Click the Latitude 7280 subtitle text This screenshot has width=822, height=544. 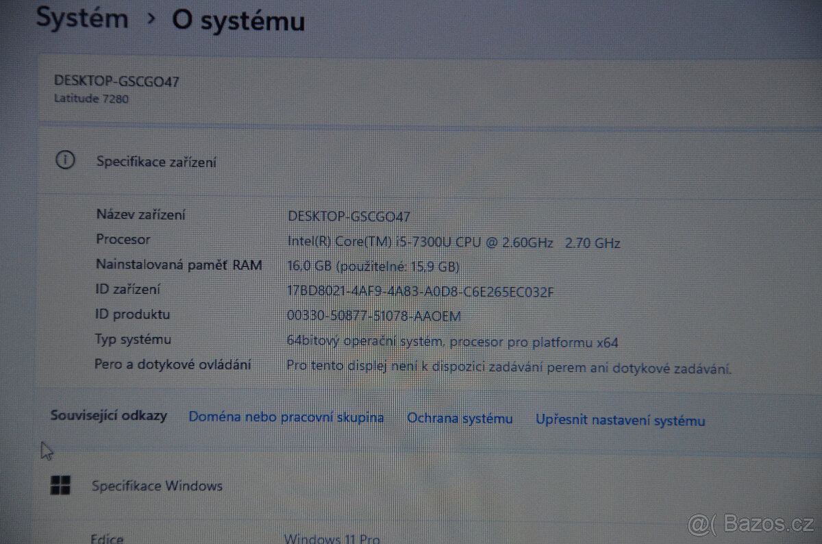pos(91,99)
